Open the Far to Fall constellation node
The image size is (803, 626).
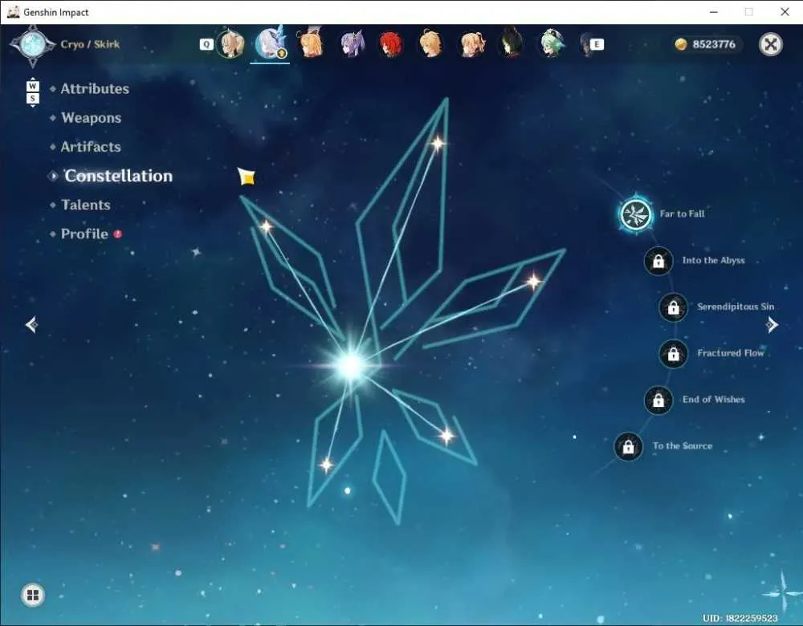coord(635,214)
